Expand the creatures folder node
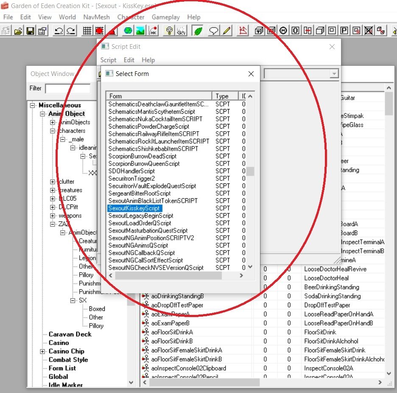The width and height of the screenshot is (397, 393). click(x=53, y=190)
